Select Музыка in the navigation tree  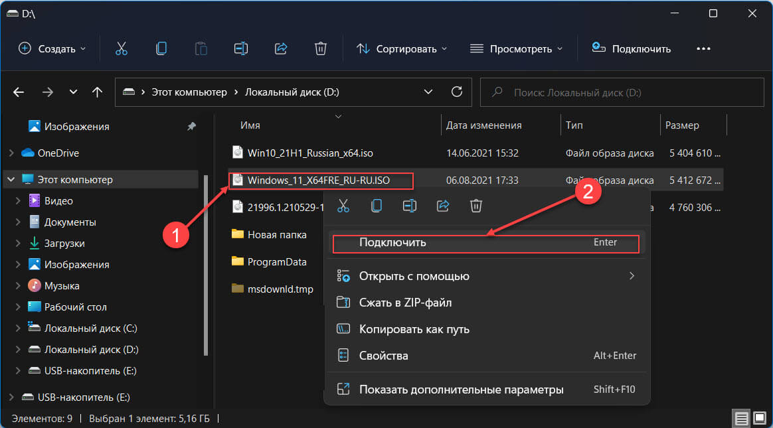tap(61, 285)
